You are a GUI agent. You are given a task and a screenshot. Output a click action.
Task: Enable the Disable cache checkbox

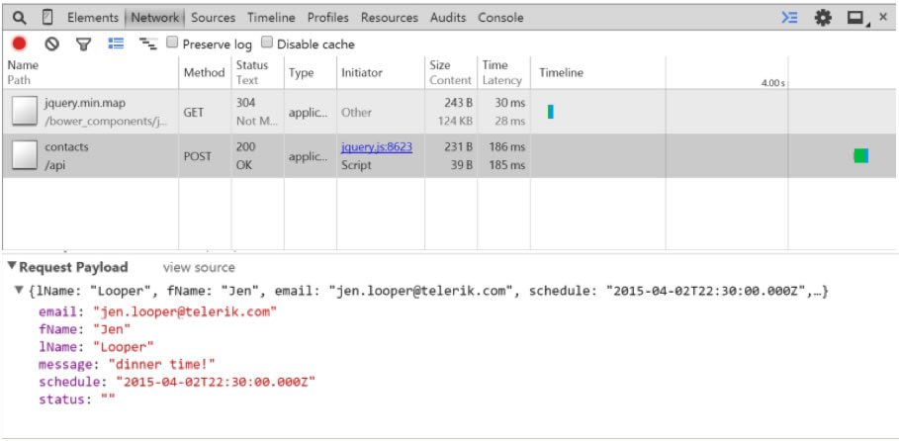click(x=267, y=43)
